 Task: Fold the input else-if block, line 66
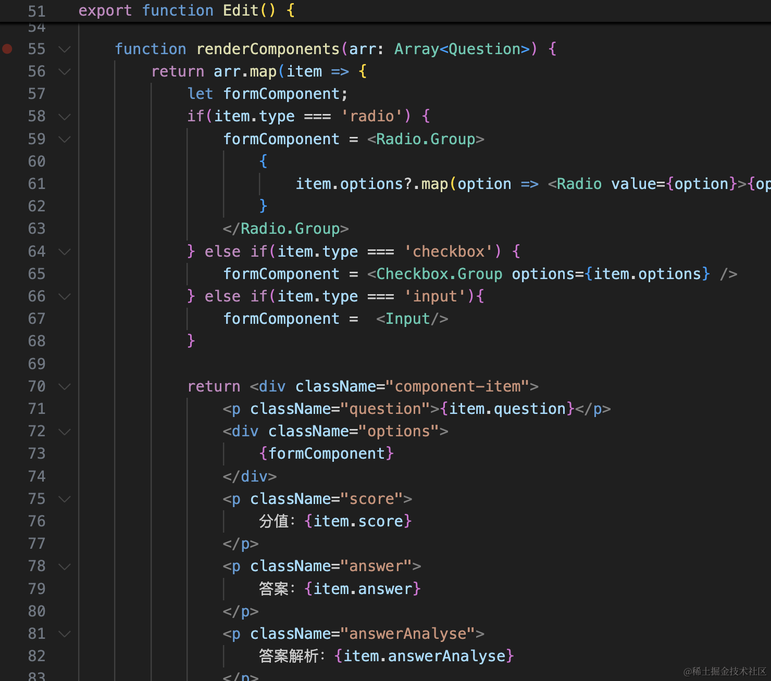coord(65,297)
